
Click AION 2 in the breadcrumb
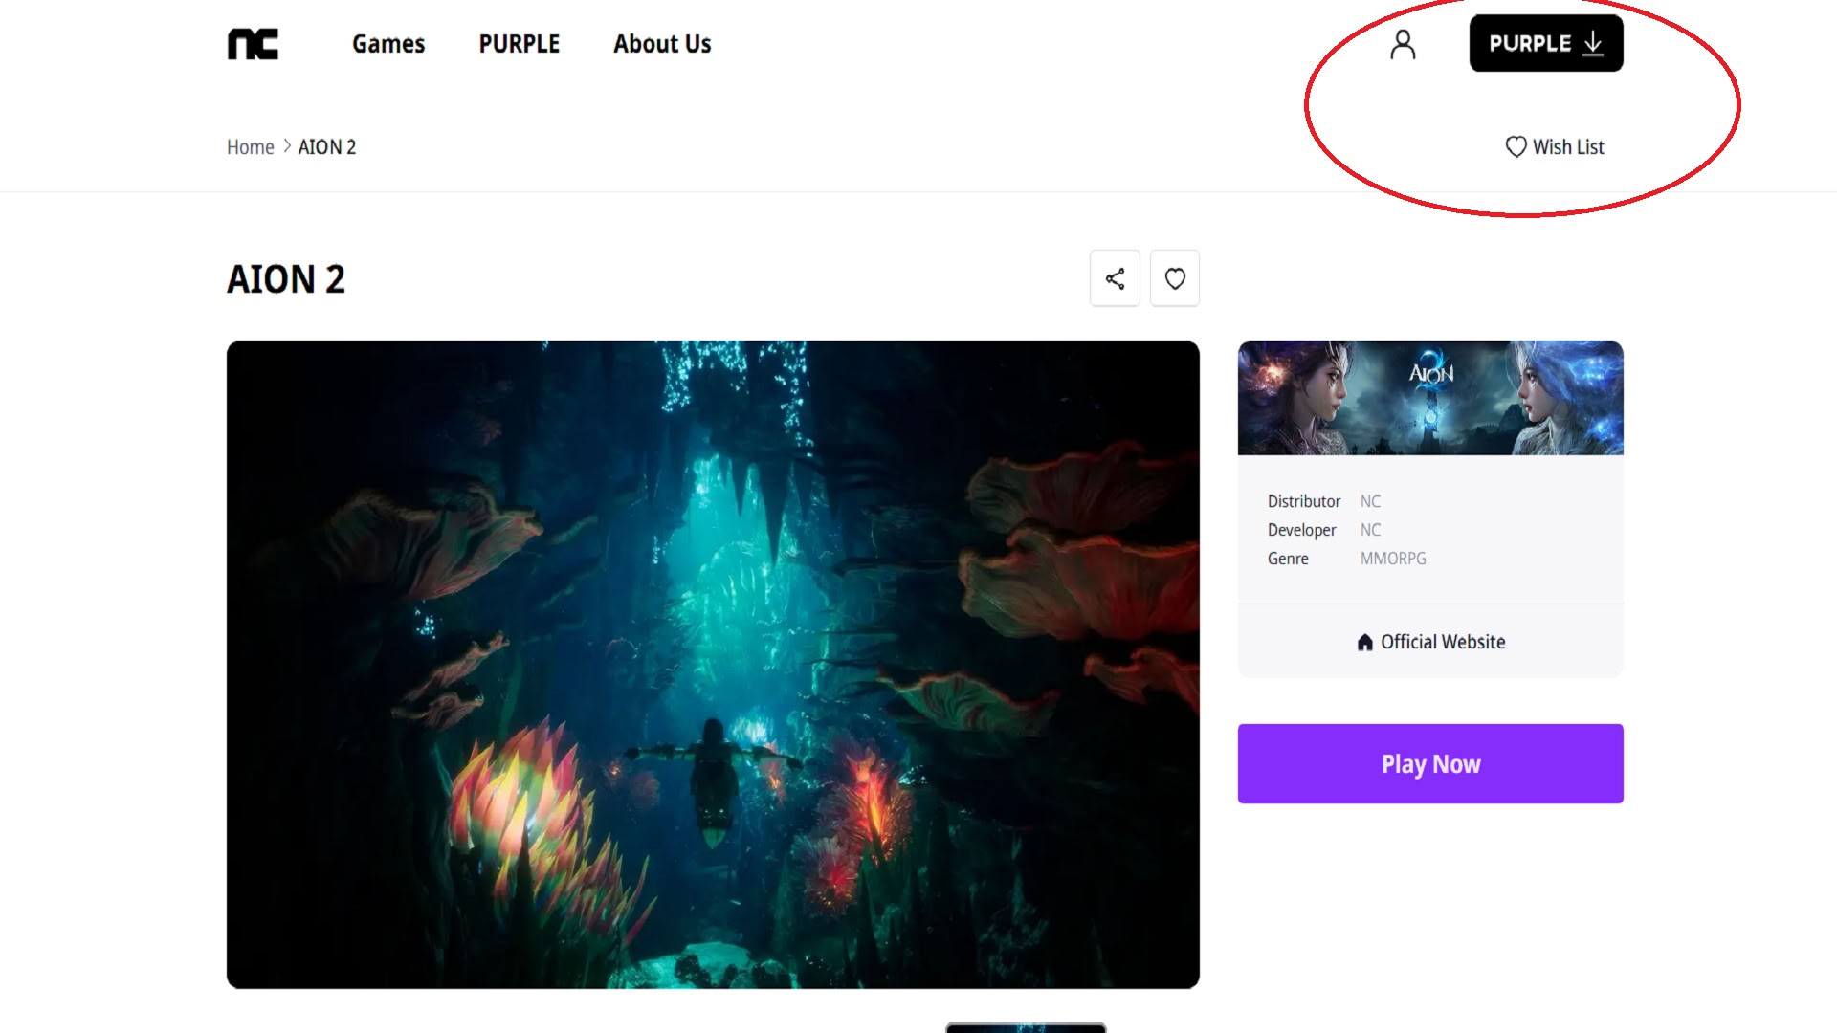[327, 146]
